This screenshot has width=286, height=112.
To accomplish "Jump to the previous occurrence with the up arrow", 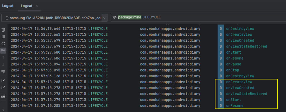I will pyautogui.click(x=3, y=58).
